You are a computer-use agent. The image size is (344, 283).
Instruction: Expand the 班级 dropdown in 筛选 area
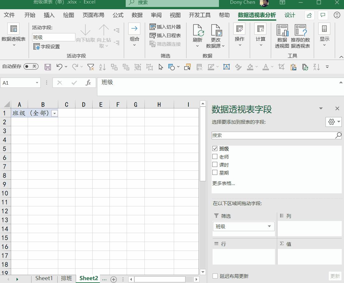tap(269, 226)
